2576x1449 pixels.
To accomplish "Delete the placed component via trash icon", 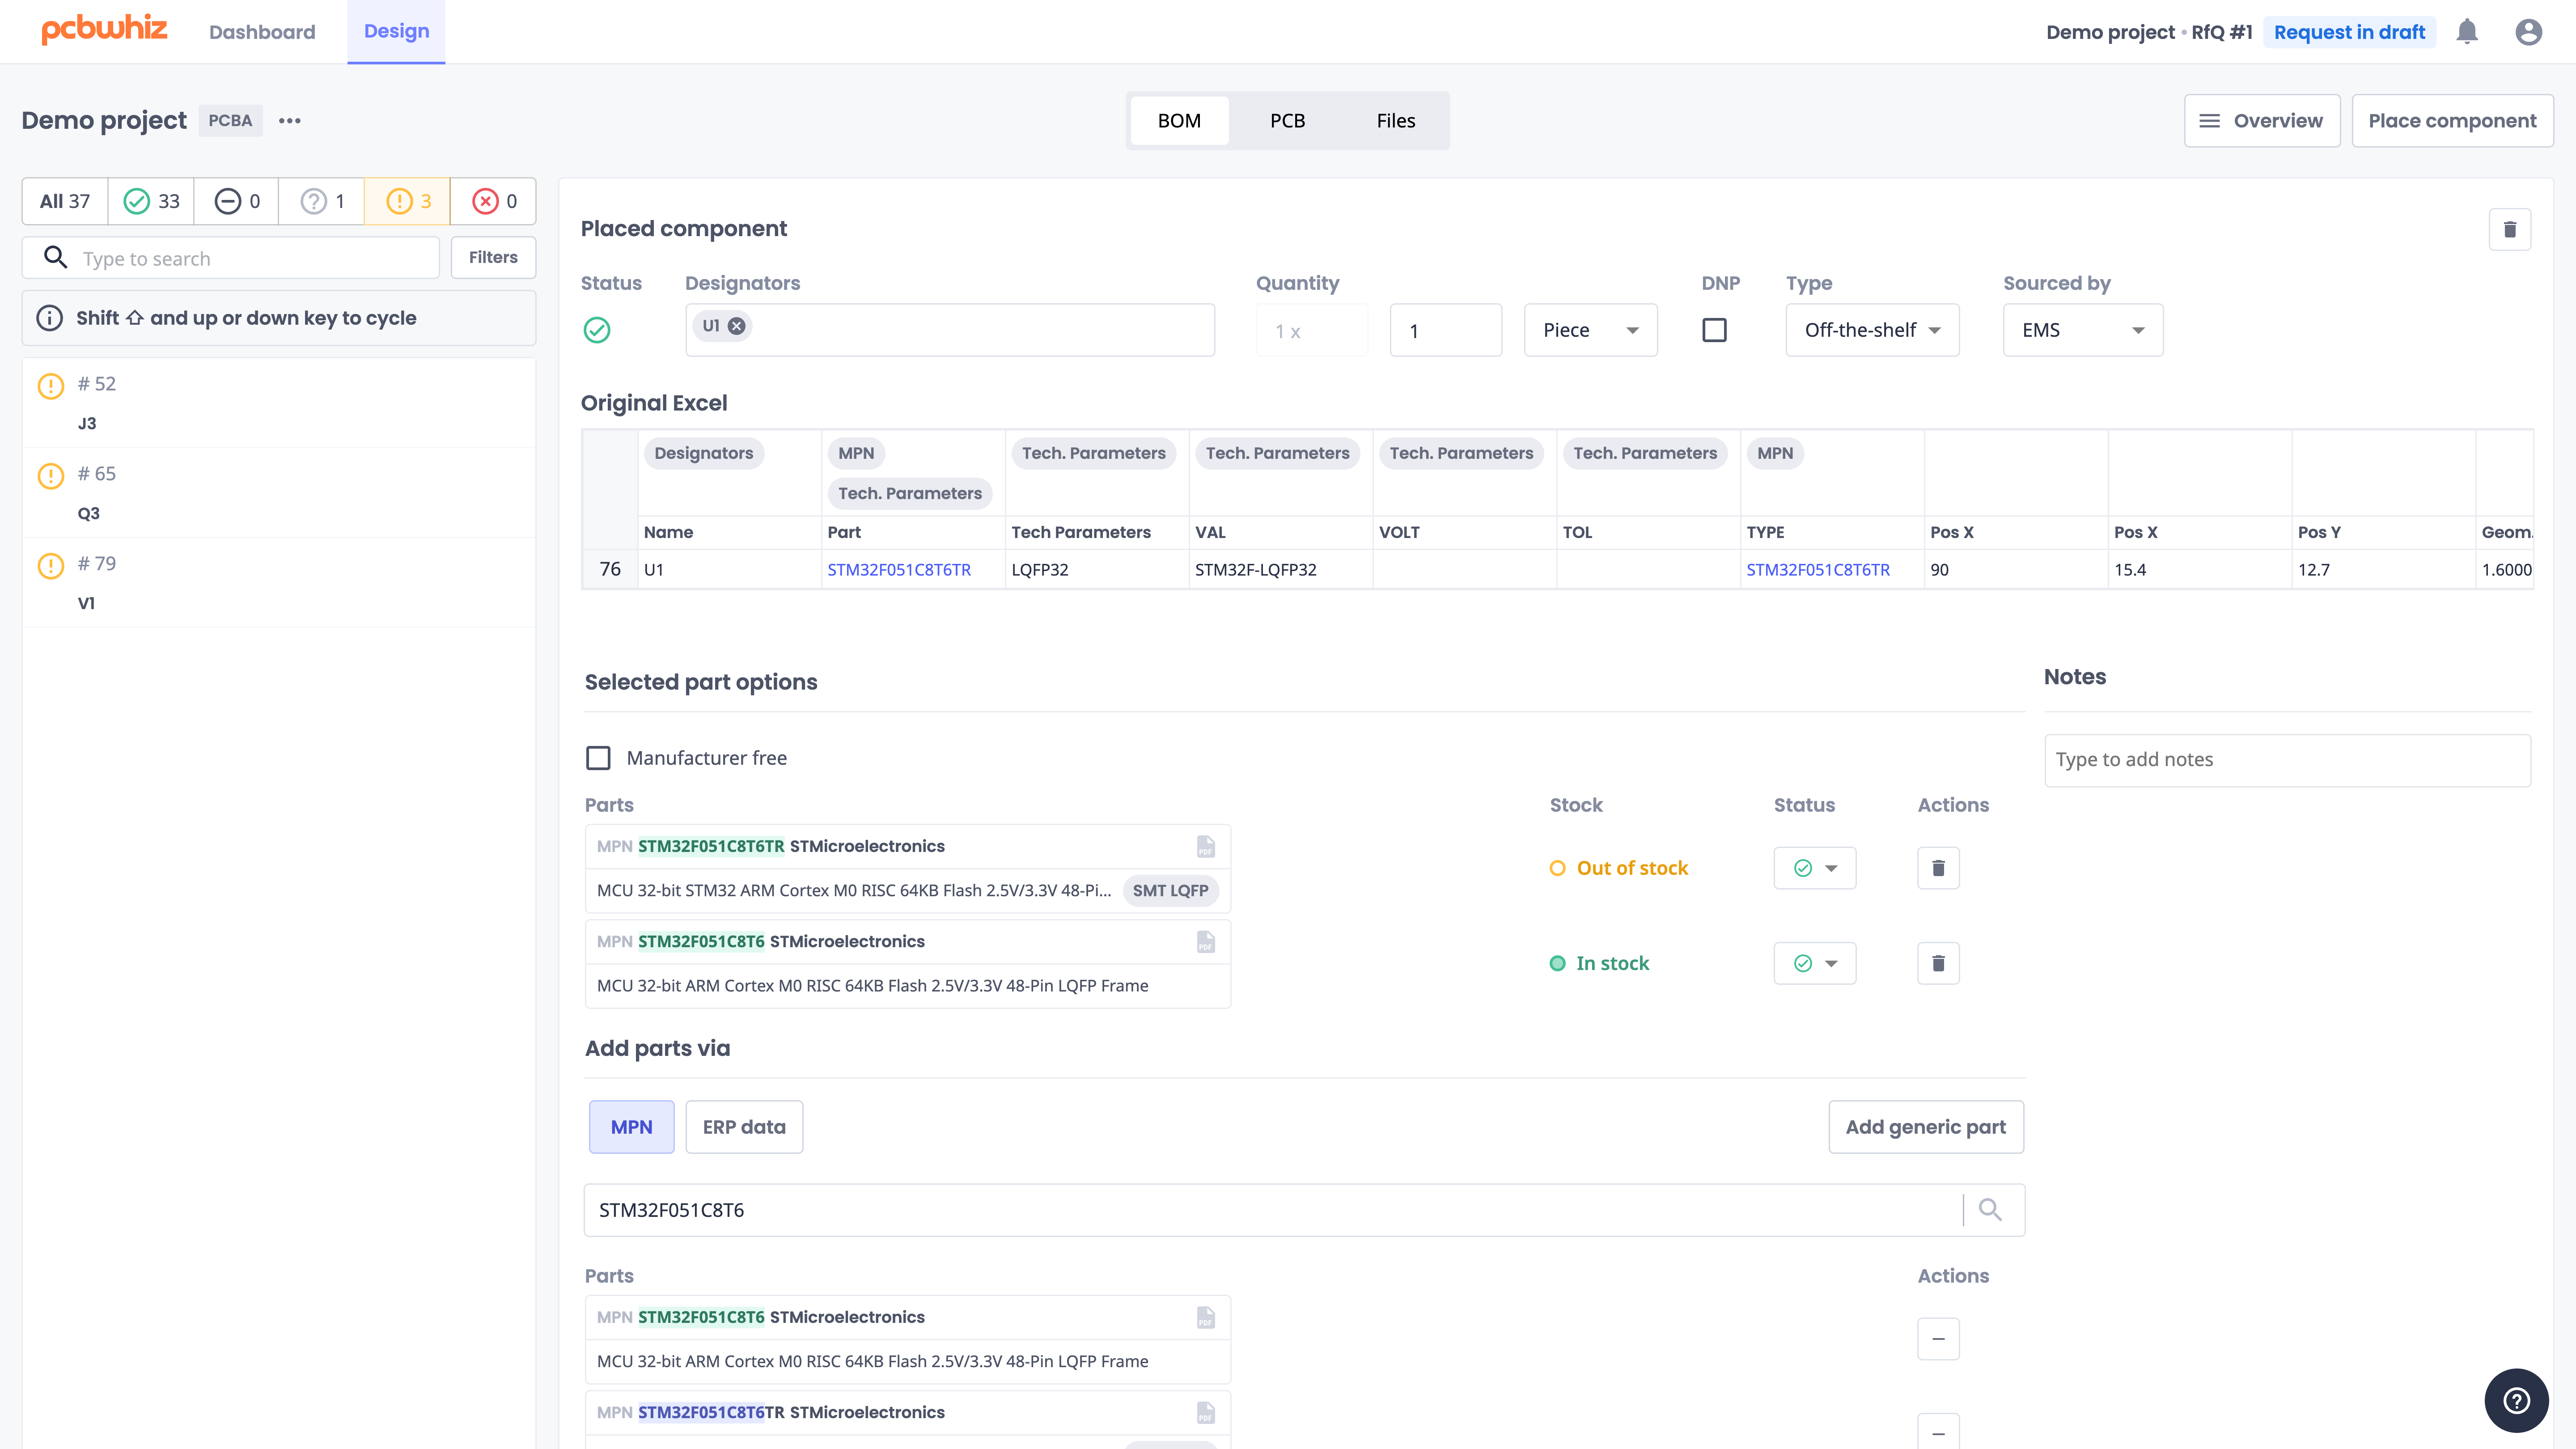I will coord(2509,230).
